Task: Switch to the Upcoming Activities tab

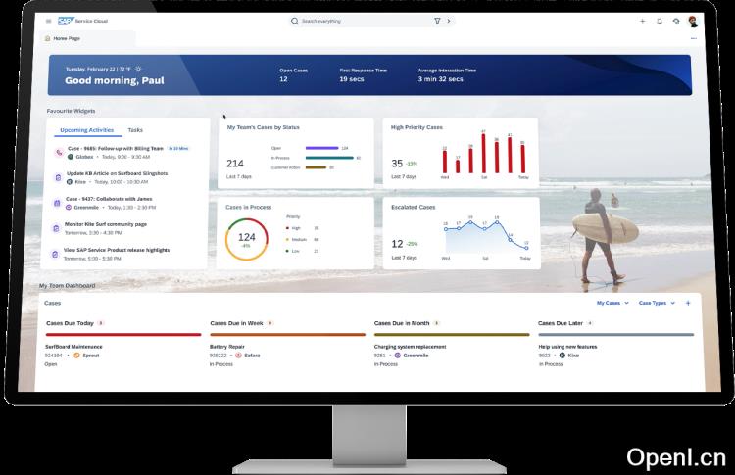Action: tap(86, 130)
